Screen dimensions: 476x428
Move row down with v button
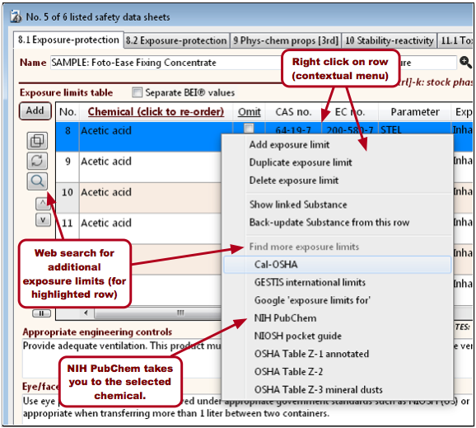pos(43,220)
